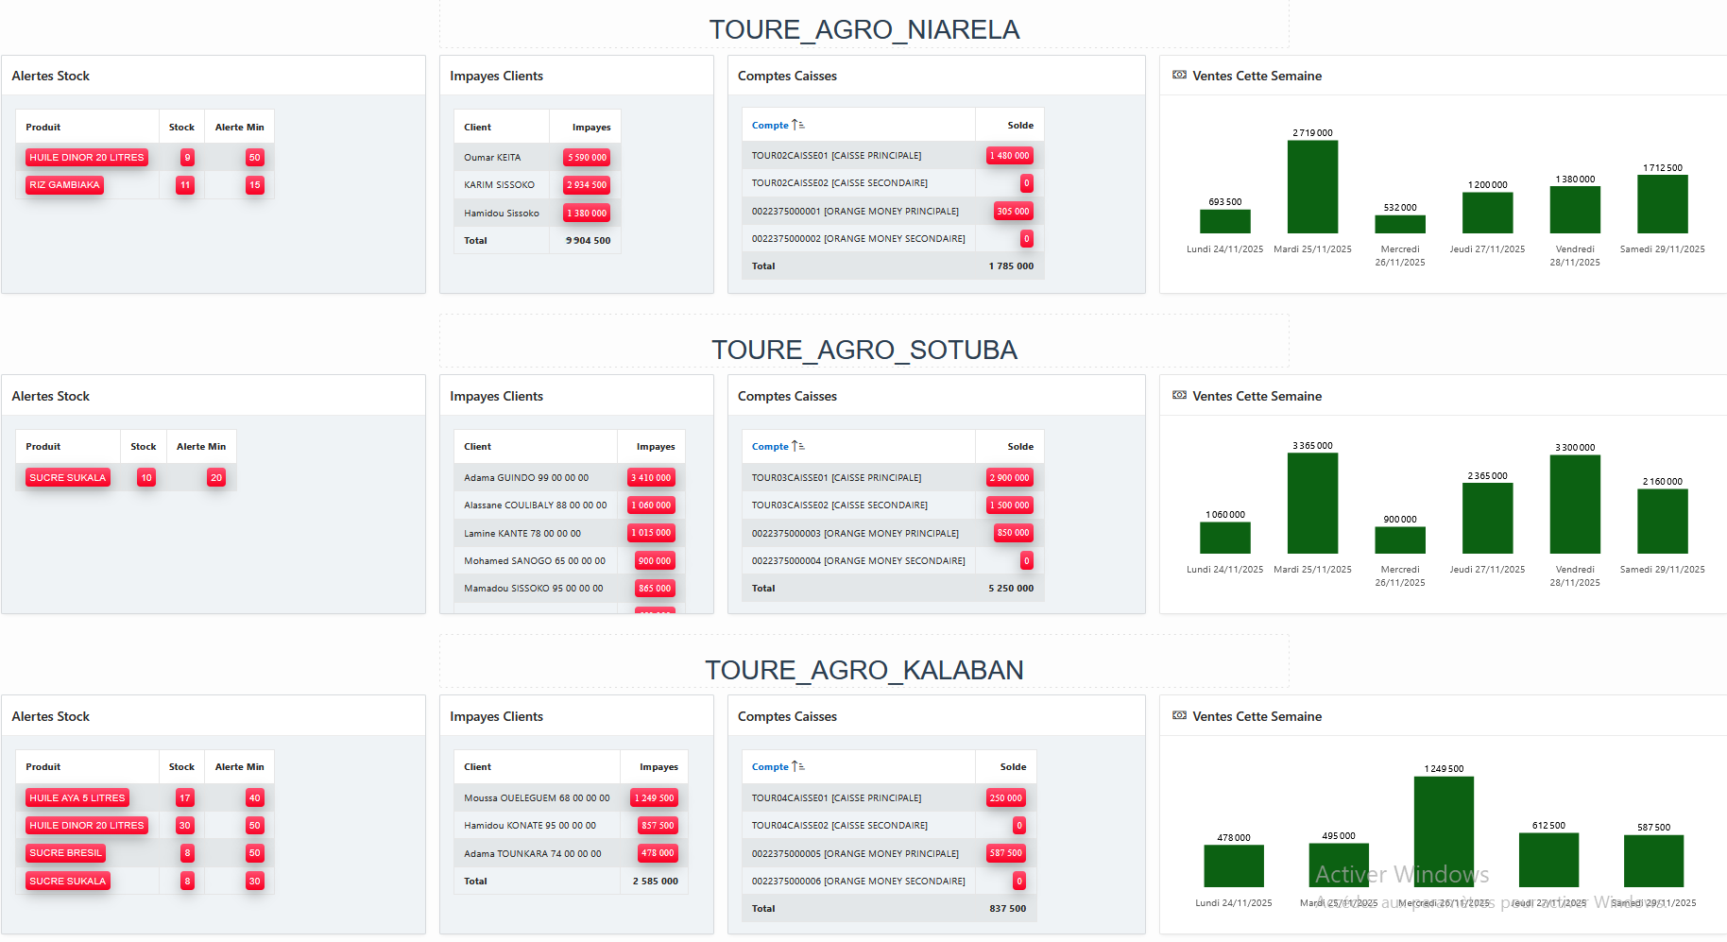Click the SUCRE BRESIL product badge
This screenshot has width=1727, height=942.
point(65,853)
